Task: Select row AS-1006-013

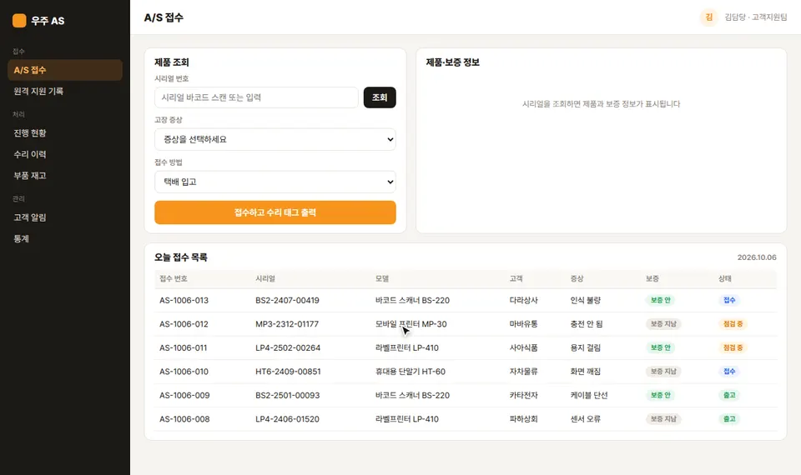Action: point(466,301)
